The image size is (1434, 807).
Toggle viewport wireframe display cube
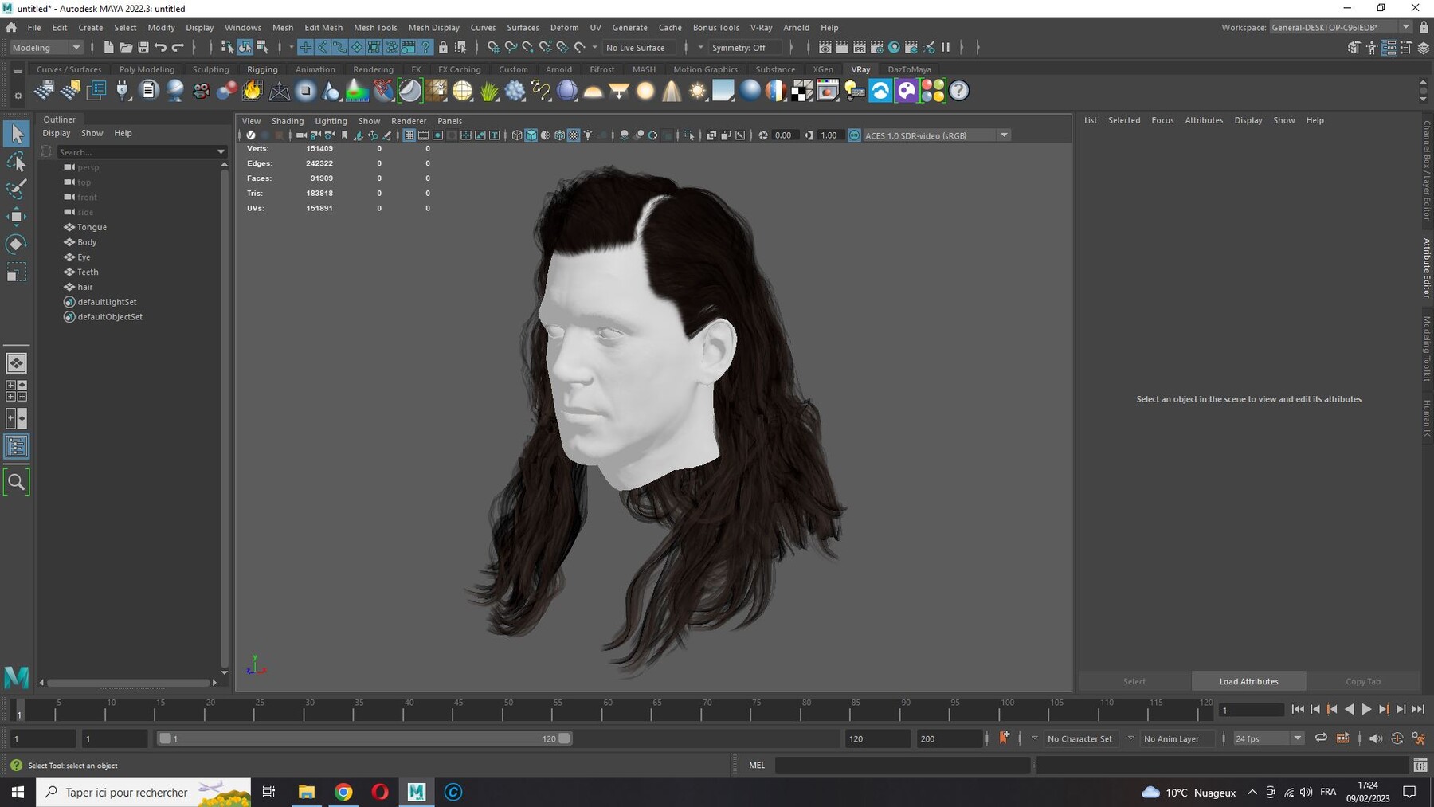pos(517,135)
